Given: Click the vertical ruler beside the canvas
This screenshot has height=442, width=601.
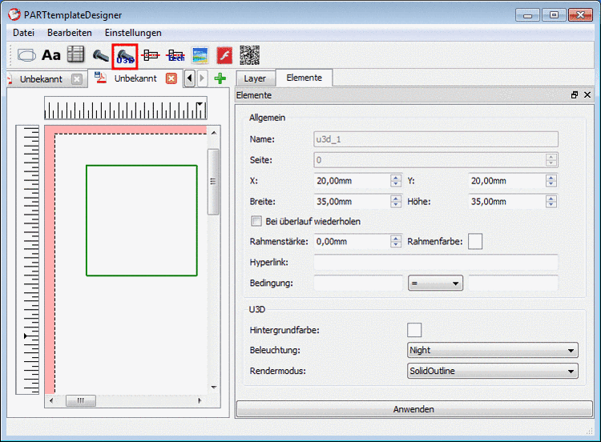Looking at the screenshot, I should click(27, 259).
